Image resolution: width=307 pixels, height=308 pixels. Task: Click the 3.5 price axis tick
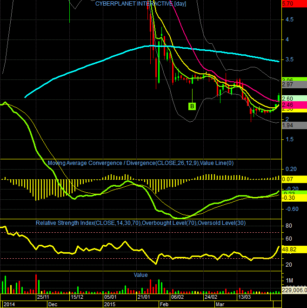289,59
